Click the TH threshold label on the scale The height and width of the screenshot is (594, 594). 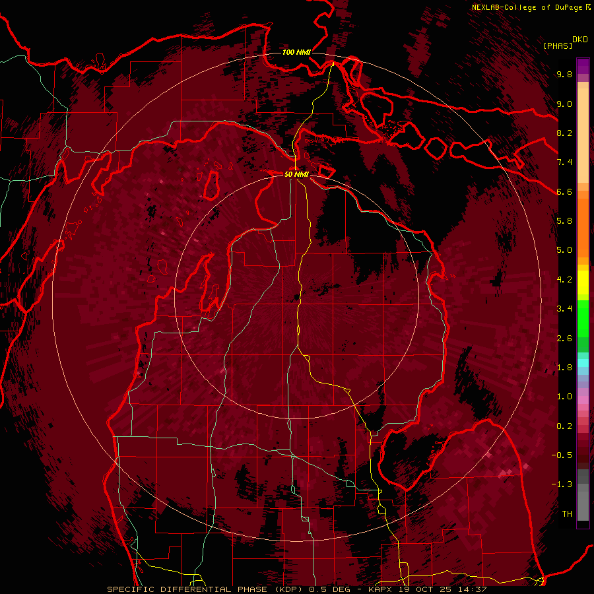tap(567, 514)
